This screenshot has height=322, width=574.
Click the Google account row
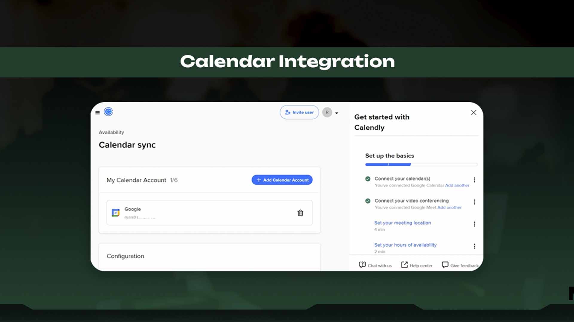coord(210,213)
